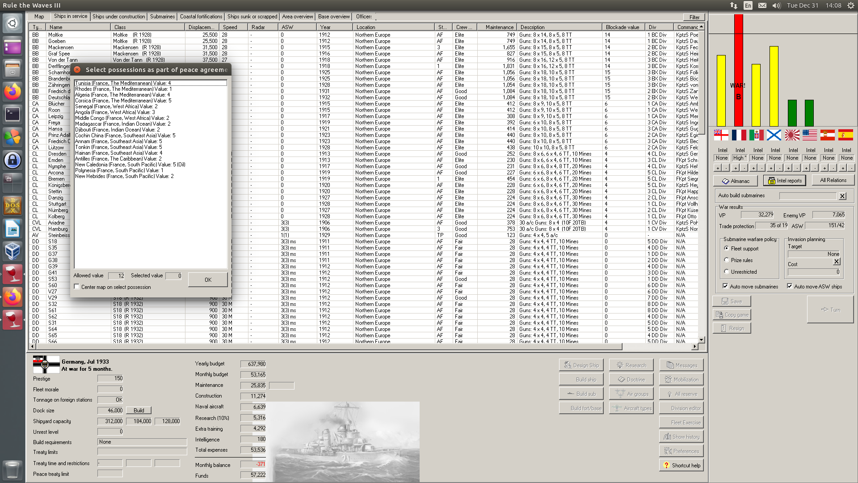Toggle Auto move ASW ships checkbox
Image resolution: width=858 pixels, height=483 pixels.
point(790,286)
